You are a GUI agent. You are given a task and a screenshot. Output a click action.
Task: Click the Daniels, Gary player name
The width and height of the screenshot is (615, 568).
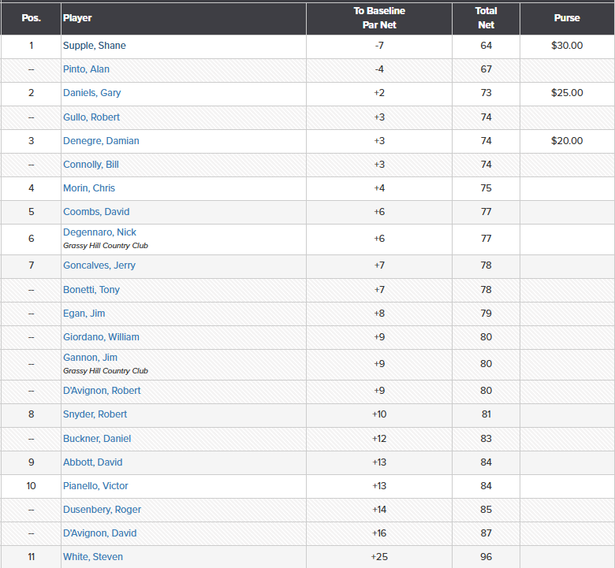point(91,93)
